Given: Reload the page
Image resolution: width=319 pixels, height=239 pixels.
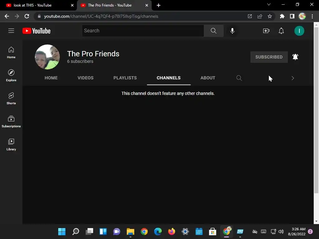Looking at the screenshot, I should [x=27, y=16].
